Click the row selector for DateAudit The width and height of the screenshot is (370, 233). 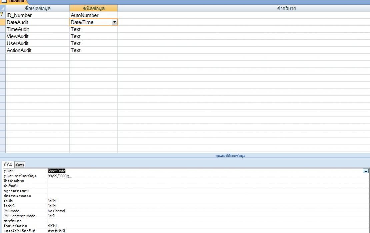(x=3, y=22)
